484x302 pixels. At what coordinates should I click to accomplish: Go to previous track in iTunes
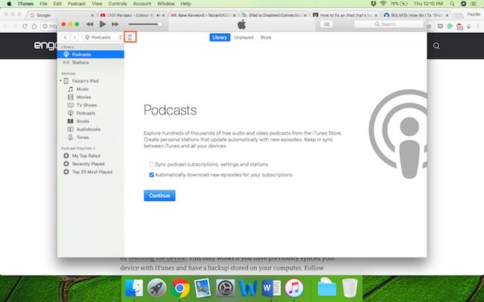tap(89, 24)
